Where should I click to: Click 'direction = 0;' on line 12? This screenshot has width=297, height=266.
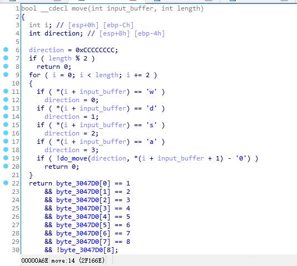click(71, 100)
